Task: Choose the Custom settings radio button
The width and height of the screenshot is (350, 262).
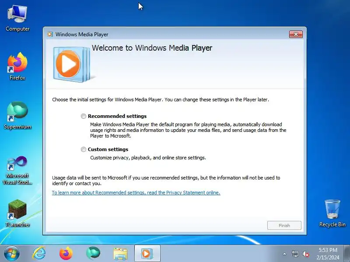Action: (x=84, y=149)
